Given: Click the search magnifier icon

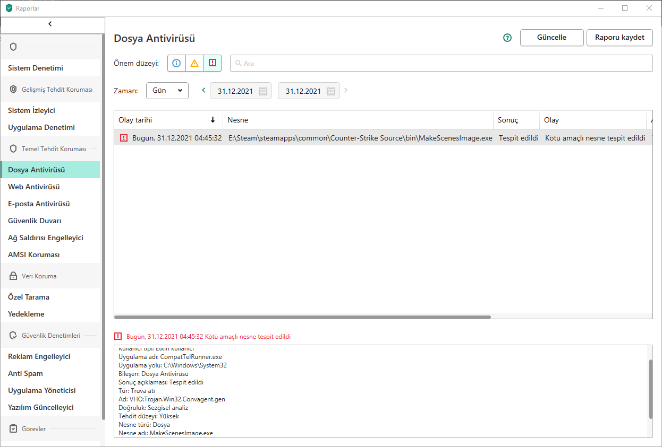Looking at the screenshot, I should pos(239,63).
